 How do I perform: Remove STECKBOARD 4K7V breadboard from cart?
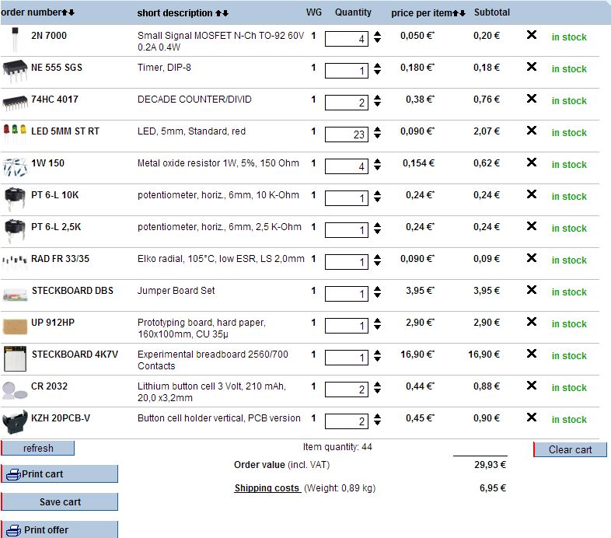(x=532, y=354)
